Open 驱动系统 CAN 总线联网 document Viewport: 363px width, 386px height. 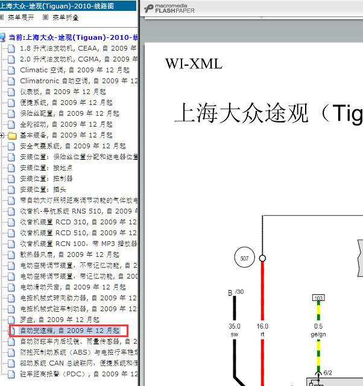(x=79, y=363)
